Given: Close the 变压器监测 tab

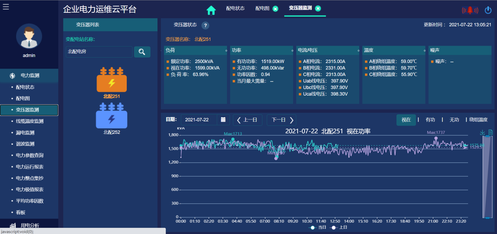Looking at the screenshot, I should point(318,9).
